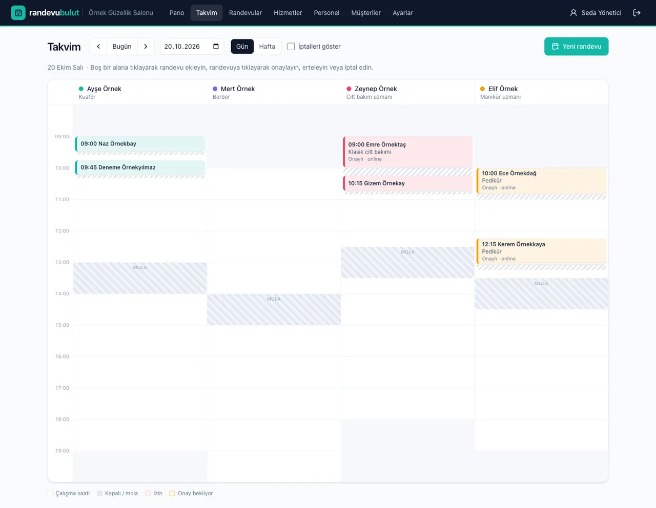Click the Mert Örnek staff column header
The height and width of the screenshot is (508, 656).
(x=274, y=92)
